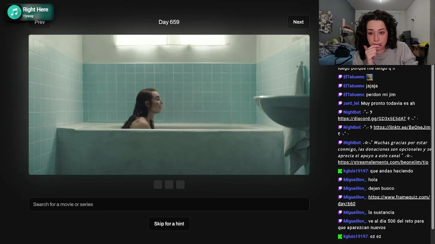
Task: Click the chat panel scrollbar
Action: pos(433,147)
